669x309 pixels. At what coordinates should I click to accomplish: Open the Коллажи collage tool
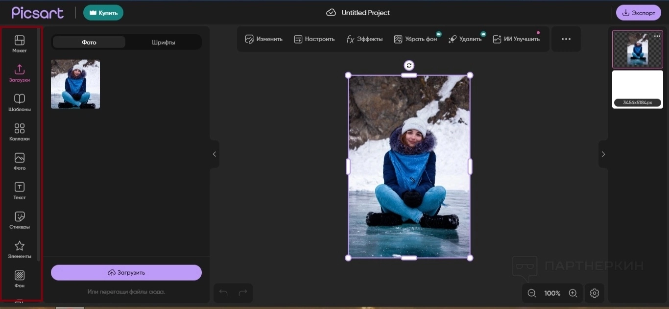tap(20, 132)
